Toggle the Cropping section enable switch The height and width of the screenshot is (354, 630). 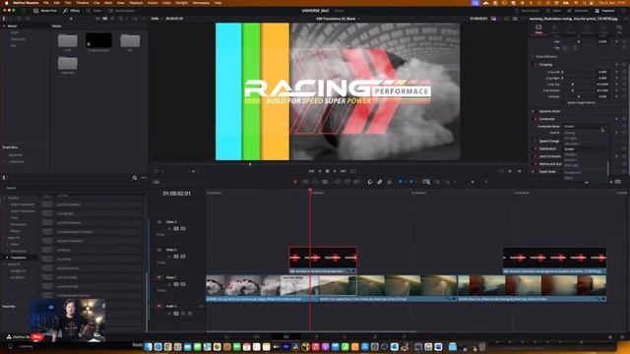point(535,65)
